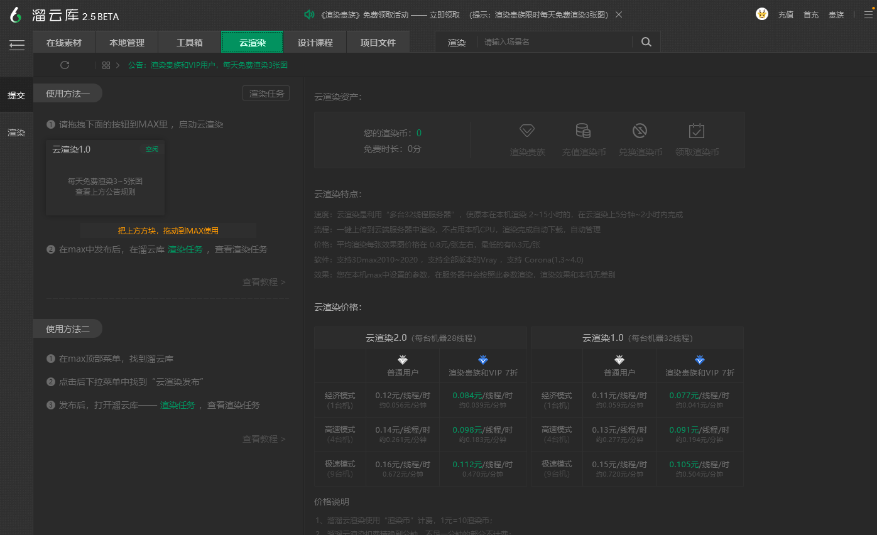The width and height of the screenshot is (877, 535).
Task: Click the 使用方法二 header pill
Action: click(x=68, y=329)
